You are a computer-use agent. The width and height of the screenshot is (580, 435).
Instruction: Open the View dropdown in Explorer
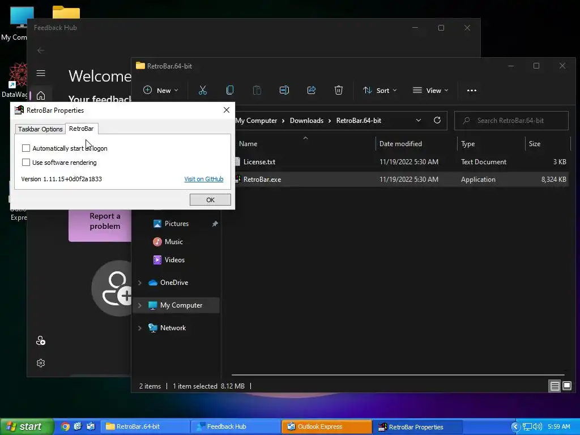(x=430, y=90)
